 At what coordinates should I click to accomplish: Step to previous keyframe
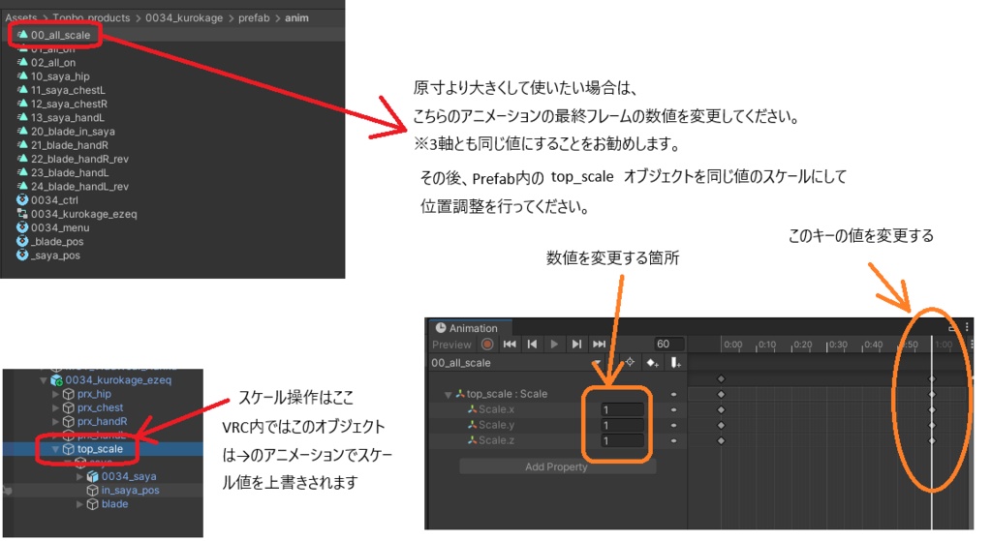532,345
